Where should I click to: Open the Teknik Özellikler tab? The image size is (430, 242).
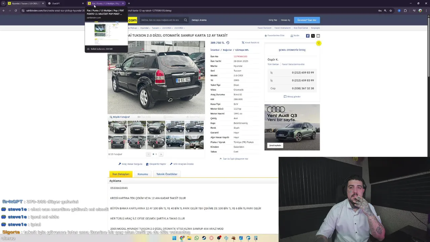click(167, 174)
